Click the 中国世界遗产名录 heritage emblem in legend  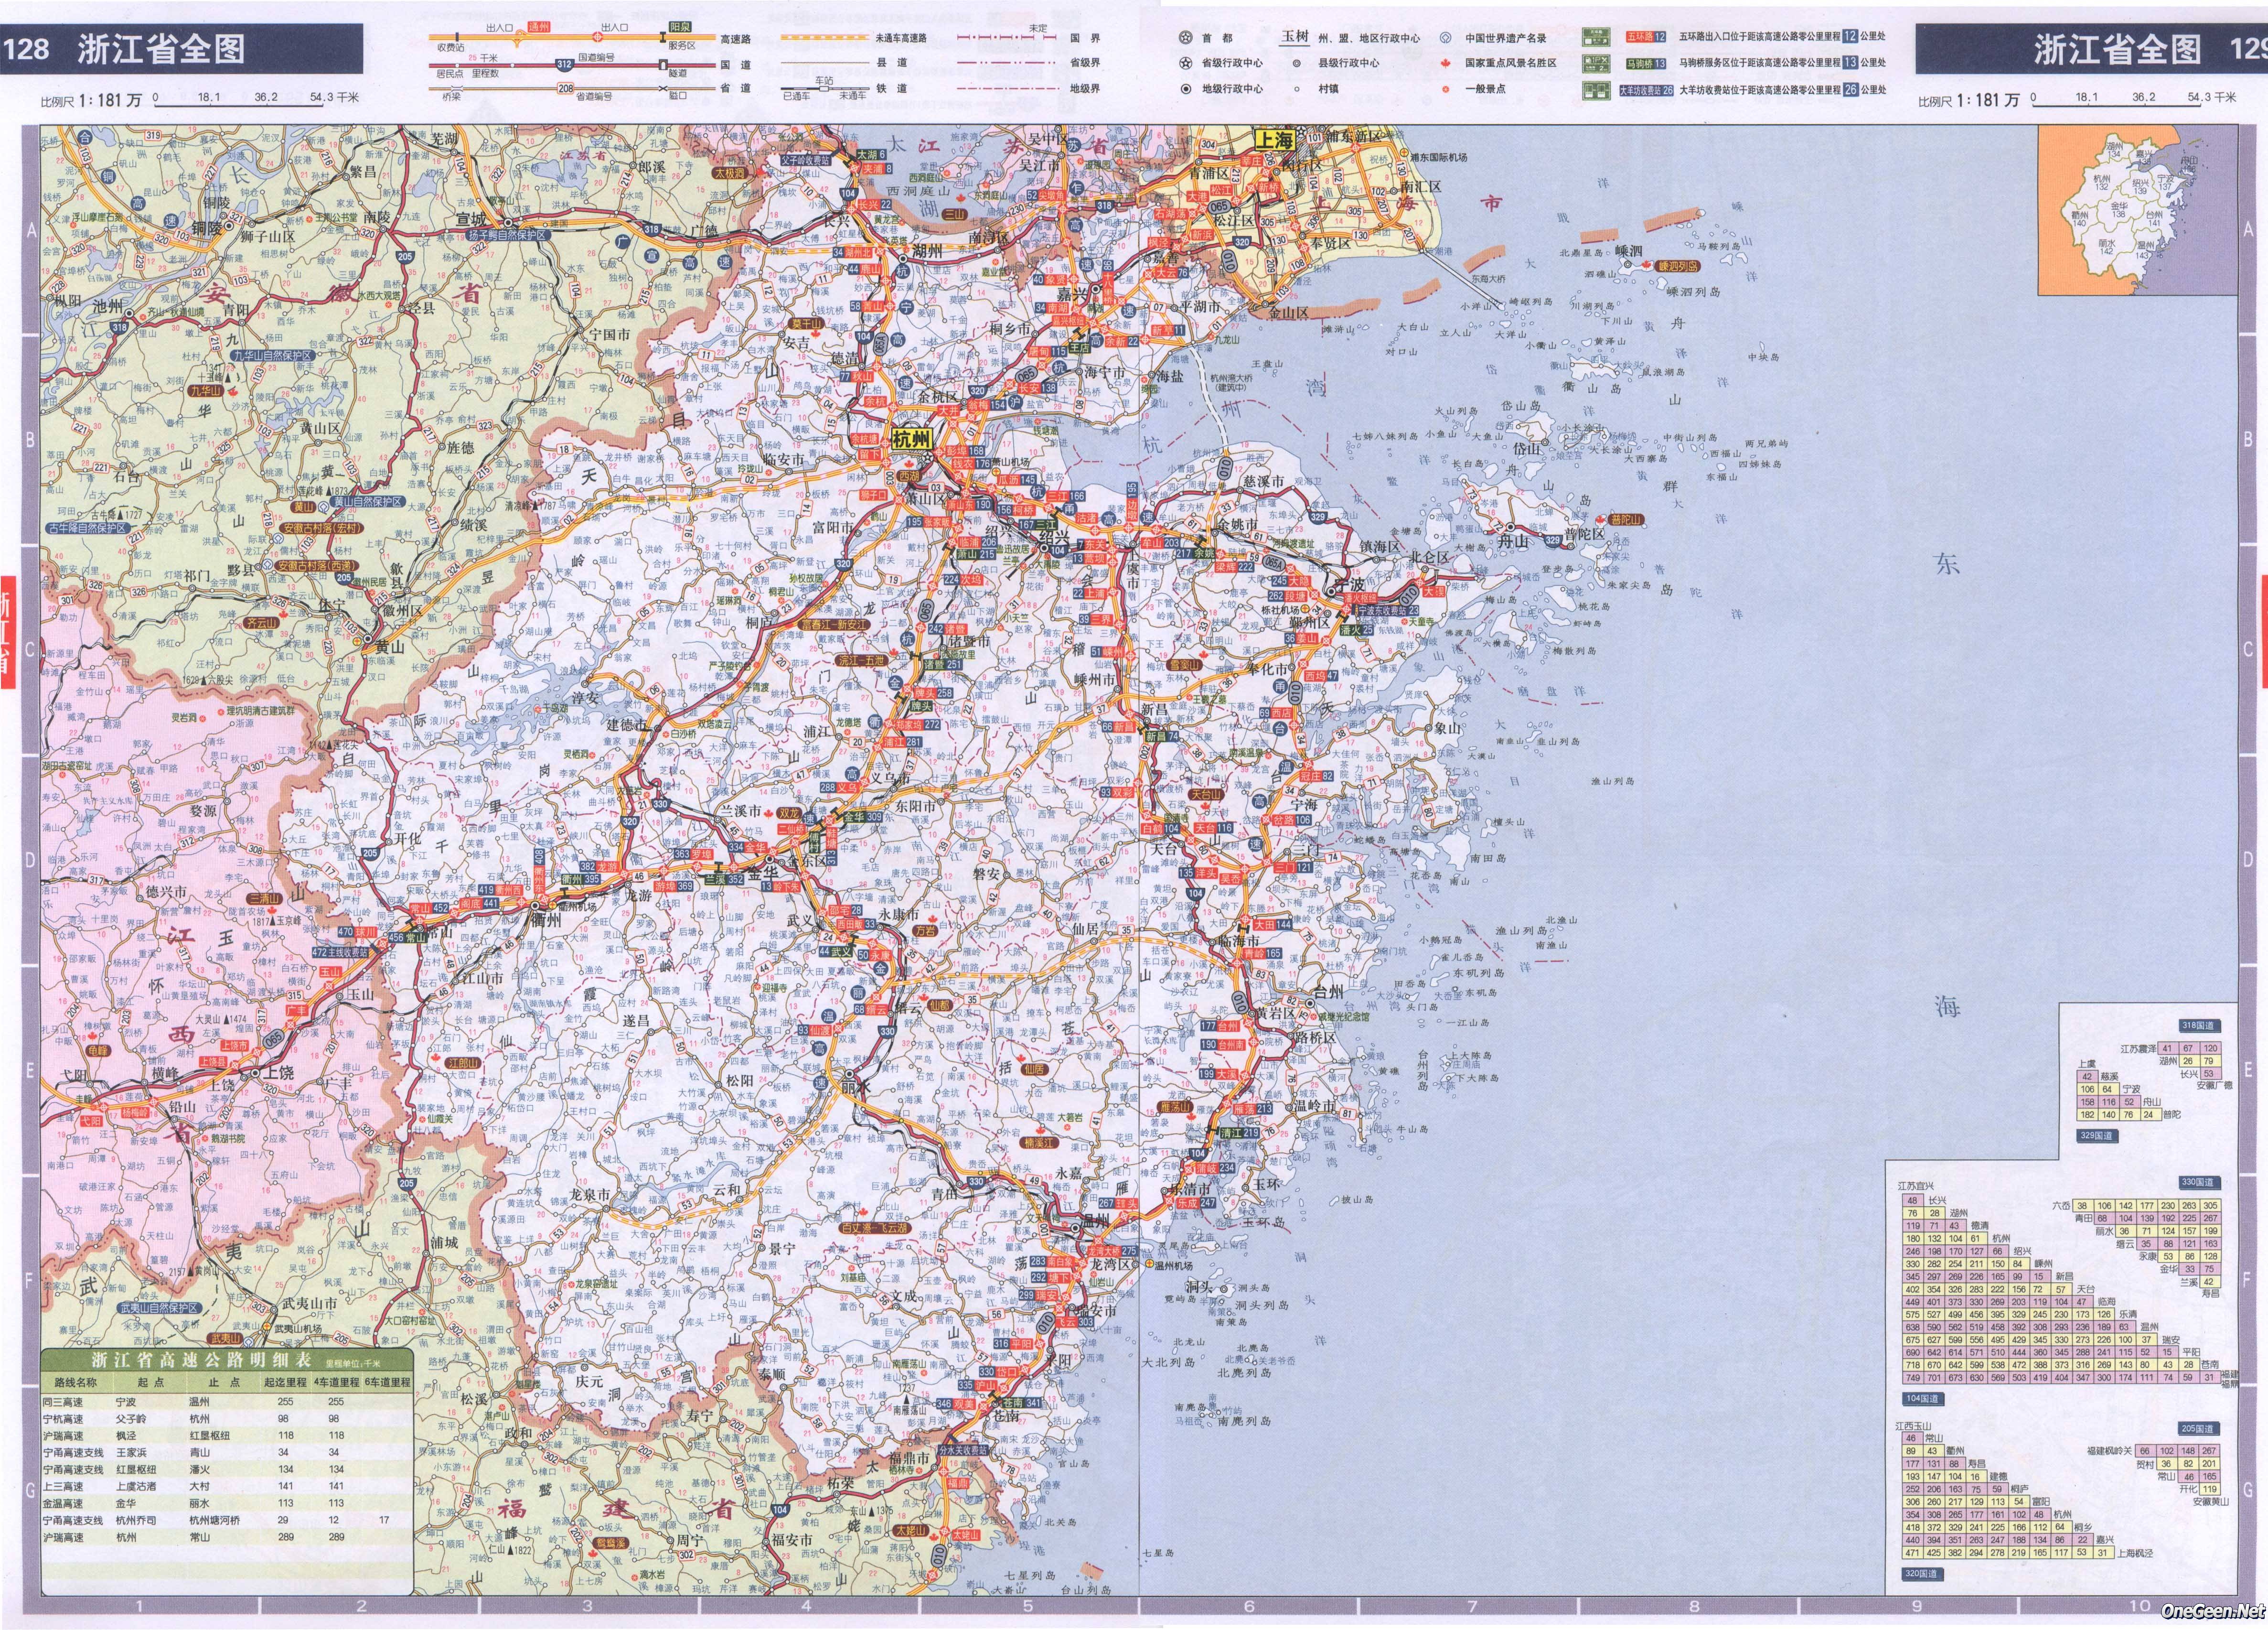point(1446,38)
